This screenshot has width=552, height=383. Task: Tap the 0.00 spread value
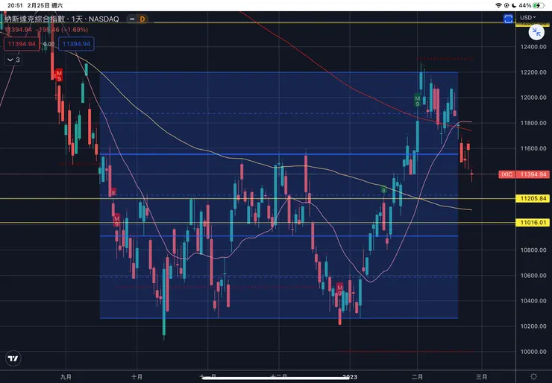pos(48,44)
